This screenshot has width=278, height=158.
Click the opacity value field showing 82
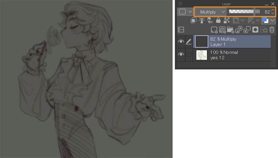267,12
